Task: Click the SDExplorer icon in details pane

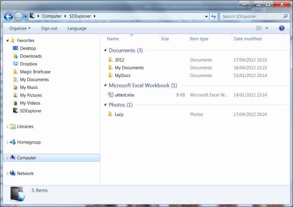Action: coord(17,194)
